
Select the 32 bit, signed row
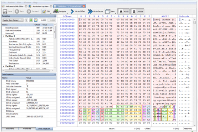coord(29,100)
